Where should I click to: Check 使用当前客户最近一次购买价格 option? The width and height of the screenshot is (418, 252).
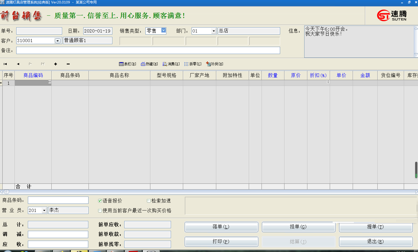[100, 210]
